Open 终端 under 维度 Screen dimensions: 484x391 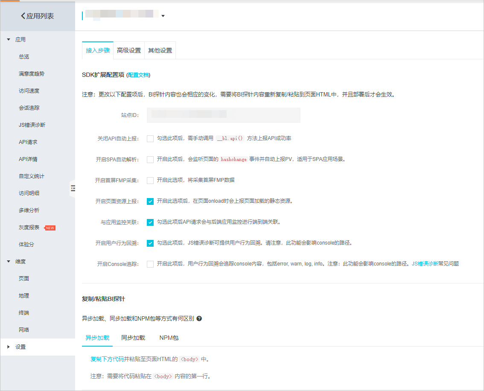point(24,312)
